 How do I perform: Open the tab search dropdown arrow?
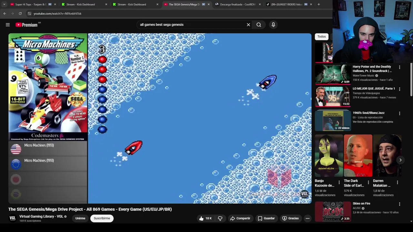tap(4, 4)
